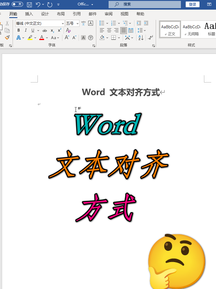Screen dimensions: 216x289
Task: Redo the last action
Action: [x=50, y=5]
